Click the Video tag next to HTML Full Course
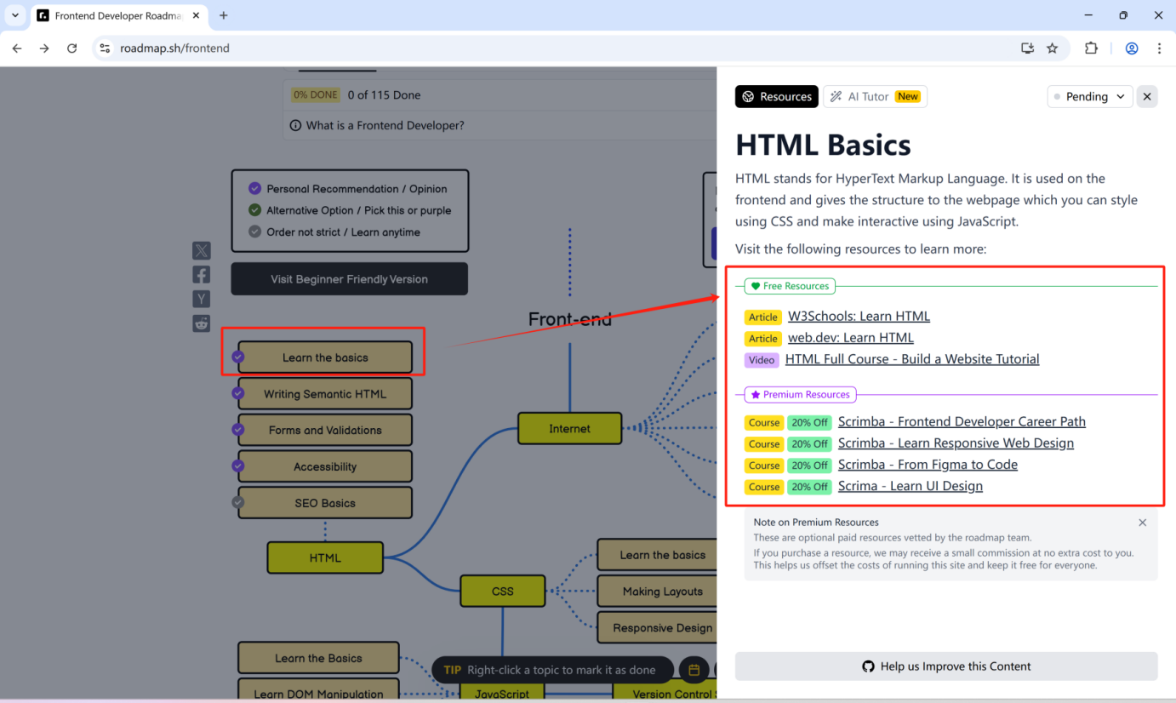The height and width of the screenshot is (703, 1176). 762,360
